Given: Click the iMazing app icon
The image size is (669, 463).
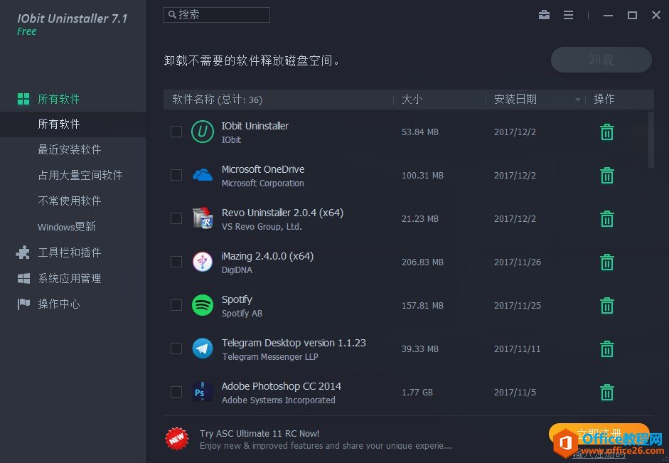Looking at the screenshot, I should [202, 262].
